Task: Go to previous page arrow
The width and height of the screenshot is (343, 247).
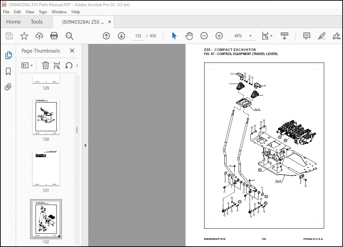Action: point(106,36)
